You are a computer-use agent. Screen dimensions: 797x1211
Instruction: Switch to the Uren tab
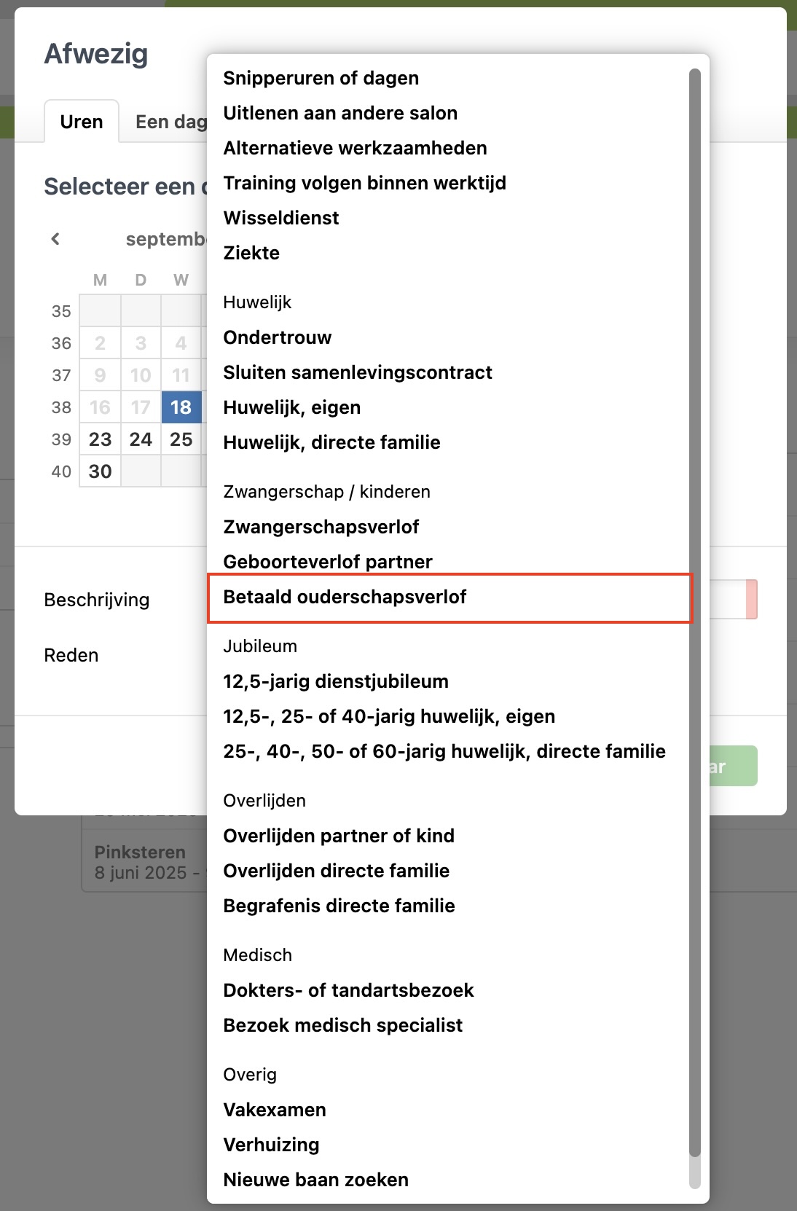(82, 122)
